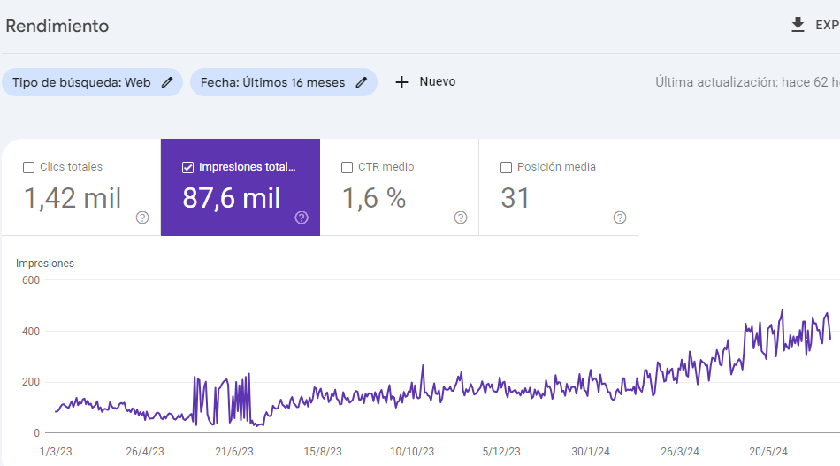Click the EXP export button label

coord(827,26)
